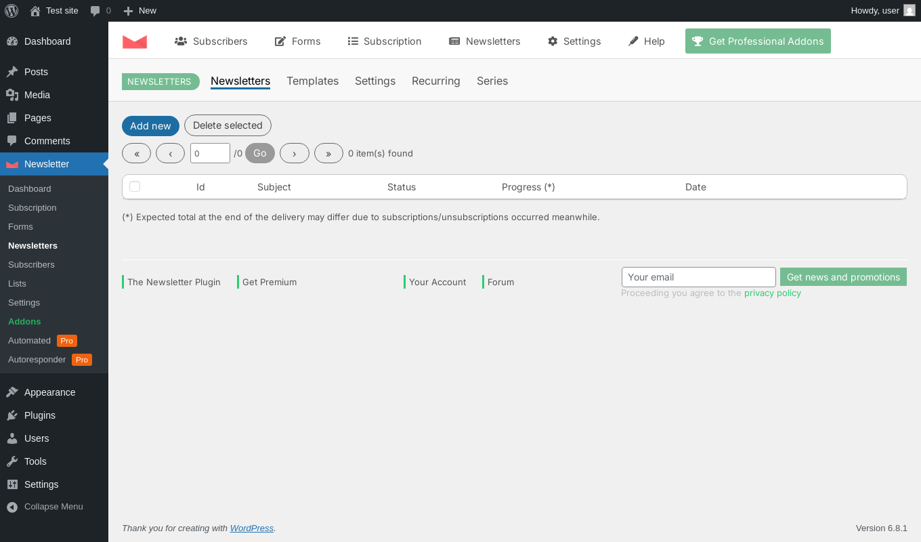Click the trophy icon on Get Professional Addons

tap(698, 41)
